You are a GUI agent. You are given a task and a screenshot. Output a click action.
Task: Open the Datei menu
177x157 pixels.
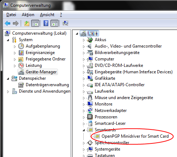(x=11, y=15)
